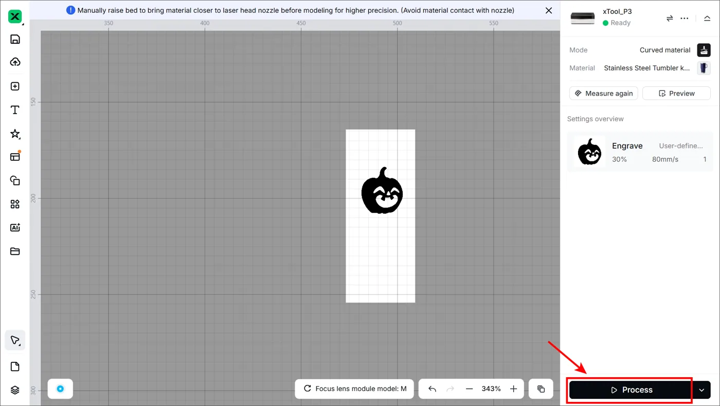The width and height of the screenshot is (720, 406).
Task: Click the blue circle camera button
Action: click(x=60, y=389)
